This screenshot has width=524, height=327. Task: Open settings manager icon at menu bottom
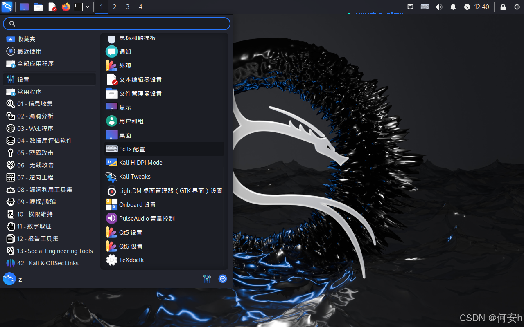[x=207, y=279]
